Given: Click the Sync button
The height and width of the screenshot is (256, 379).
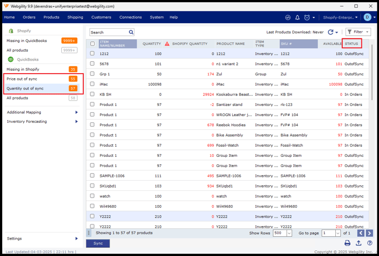Looking at the screenshot, I should [x=98, y=243].
